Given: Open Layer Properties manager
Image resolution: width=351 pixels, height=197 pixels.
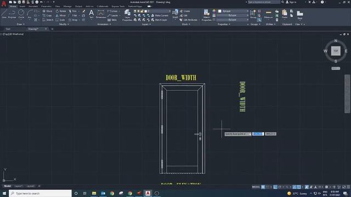Looking at the screenshot, I should point(127,15).
